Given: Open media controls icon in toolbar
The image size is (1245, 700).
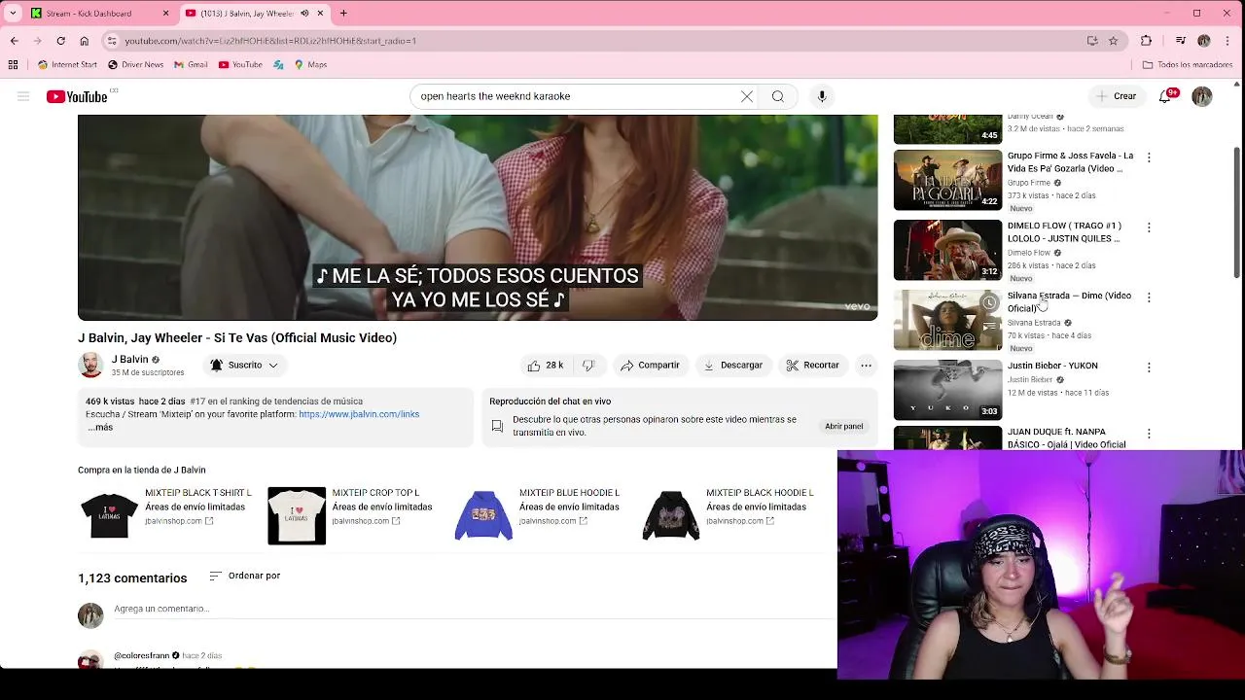Looking at the screenshot, I should pos(1180,41).
